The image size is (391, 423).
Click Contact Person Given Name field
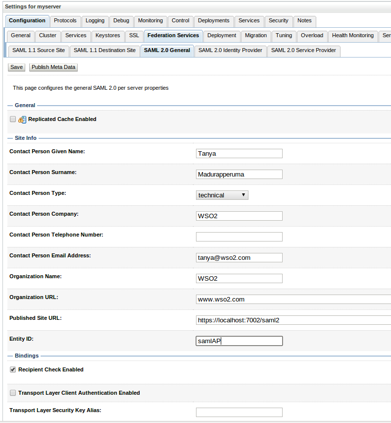239,154
